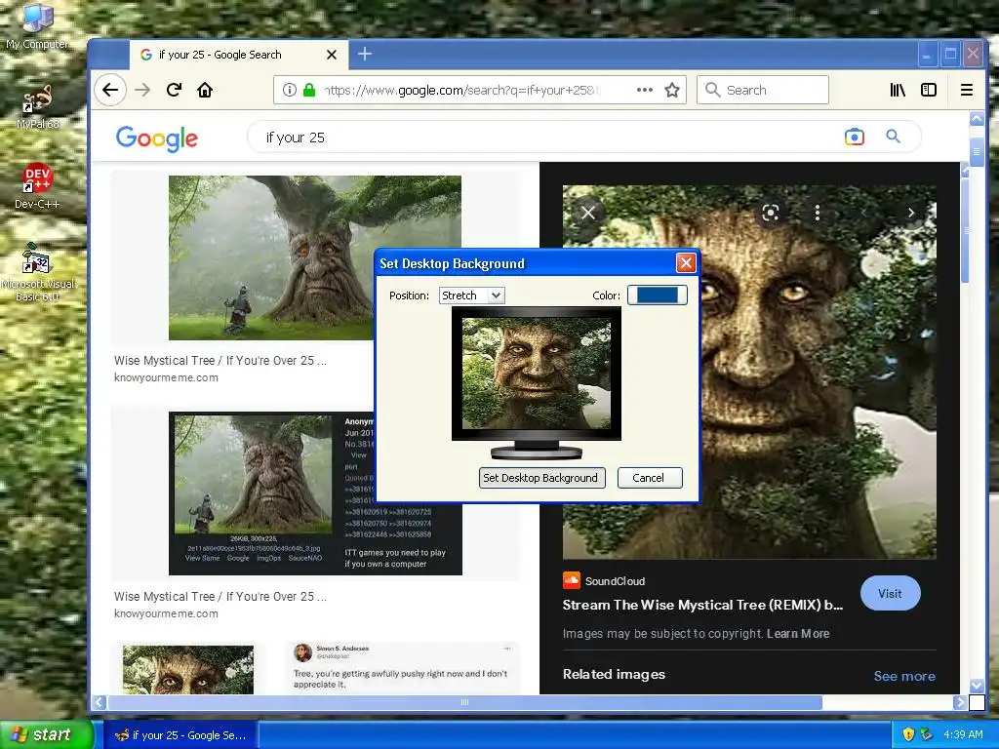Click the Google logo
This screenshot has width=999, height=749.
click(157, 138)
